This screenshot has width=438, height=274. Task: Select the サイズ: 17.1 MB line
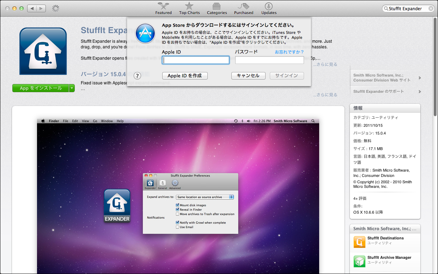point(368,149)
